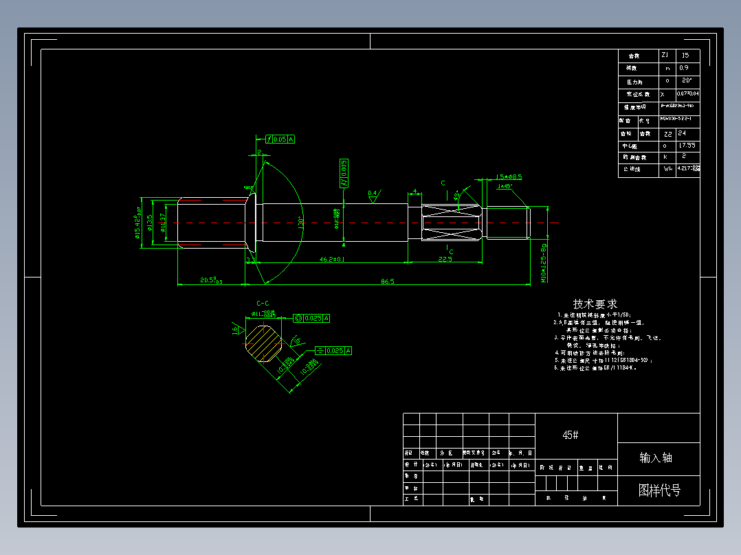Select the 46.2±0.1 length dimension
The width and height of the screenshot is (741, 555).
click(332, 260)
